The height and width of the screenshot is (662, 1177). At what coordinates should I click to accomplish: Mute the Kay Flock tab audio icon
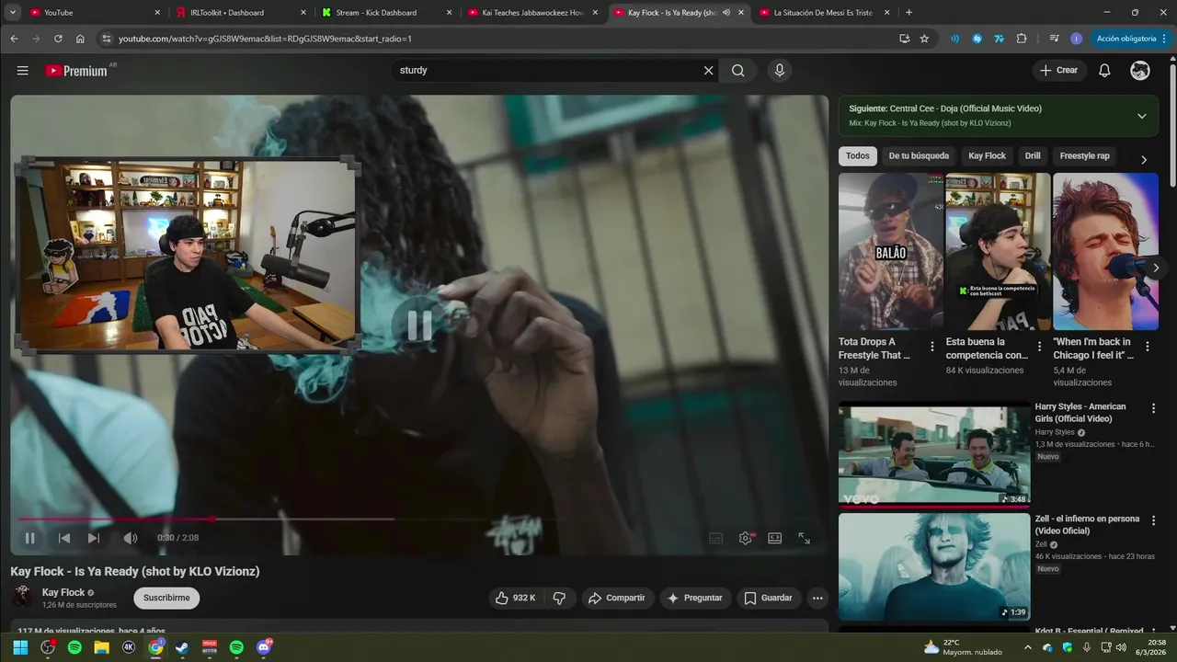[726, 13]
